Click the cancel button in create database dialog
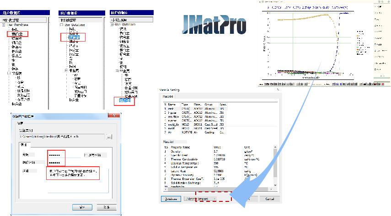The height and width of the screenshot is (216, 391). 107,207
